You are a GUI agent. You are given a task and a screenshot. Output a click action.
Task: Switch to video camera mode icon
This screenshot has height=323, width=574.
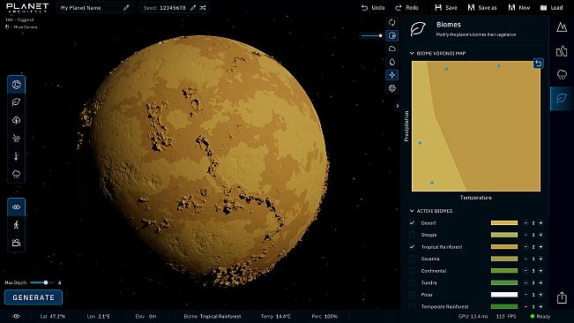pyautogui.click(x=16, y=243)
